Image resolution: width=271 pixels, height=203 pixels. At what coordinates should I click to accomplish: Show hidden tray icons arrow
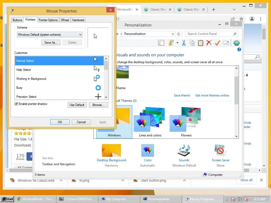coord(227,199)
